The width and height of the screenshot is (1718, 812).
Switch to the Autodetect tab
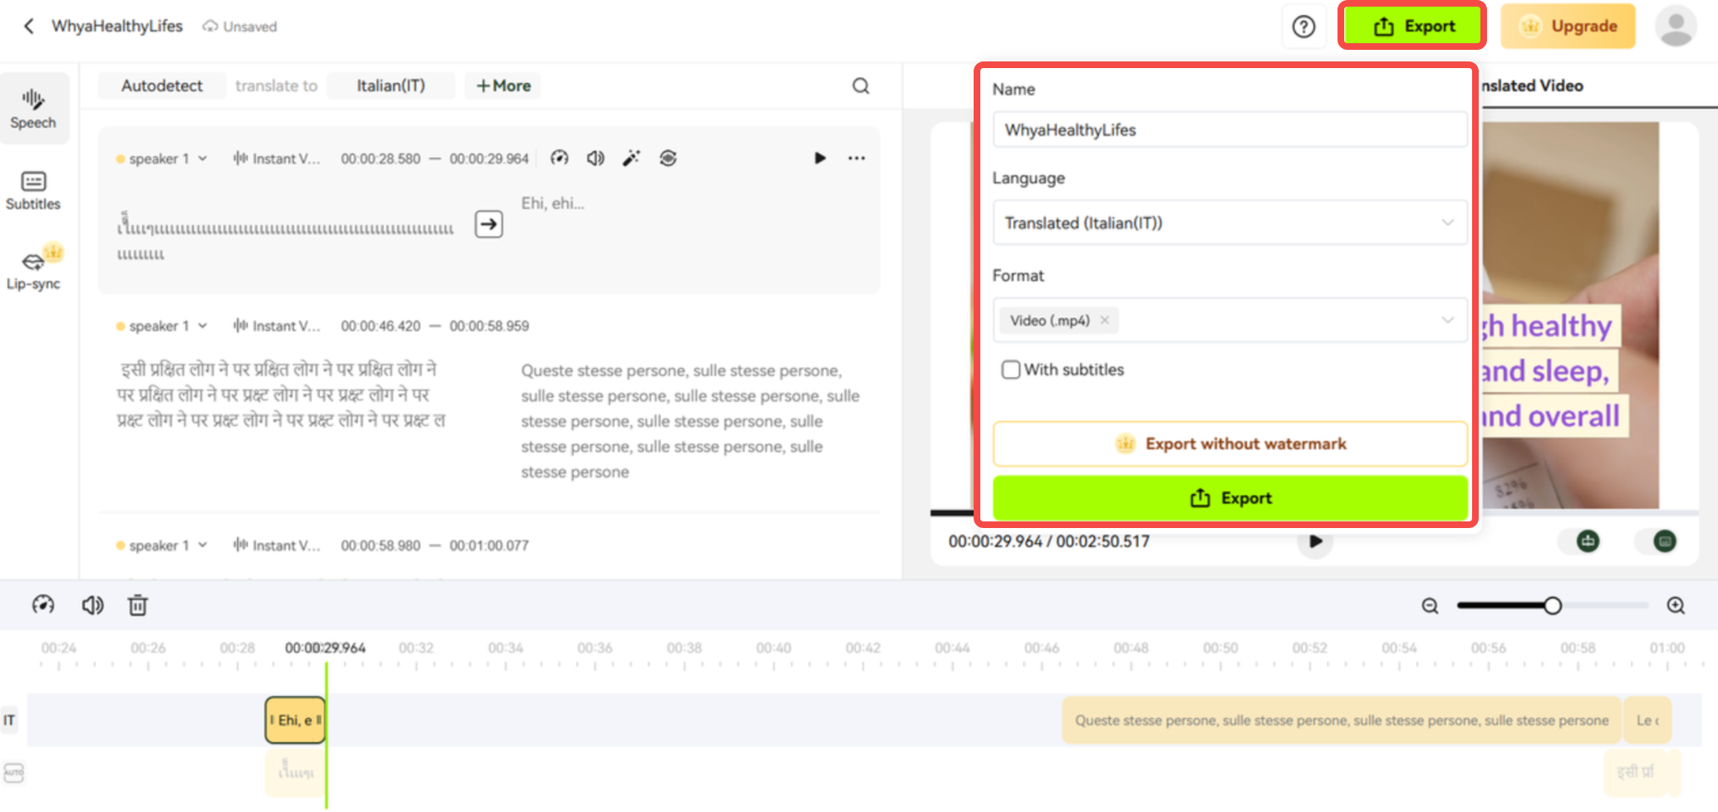coord(161,86)
